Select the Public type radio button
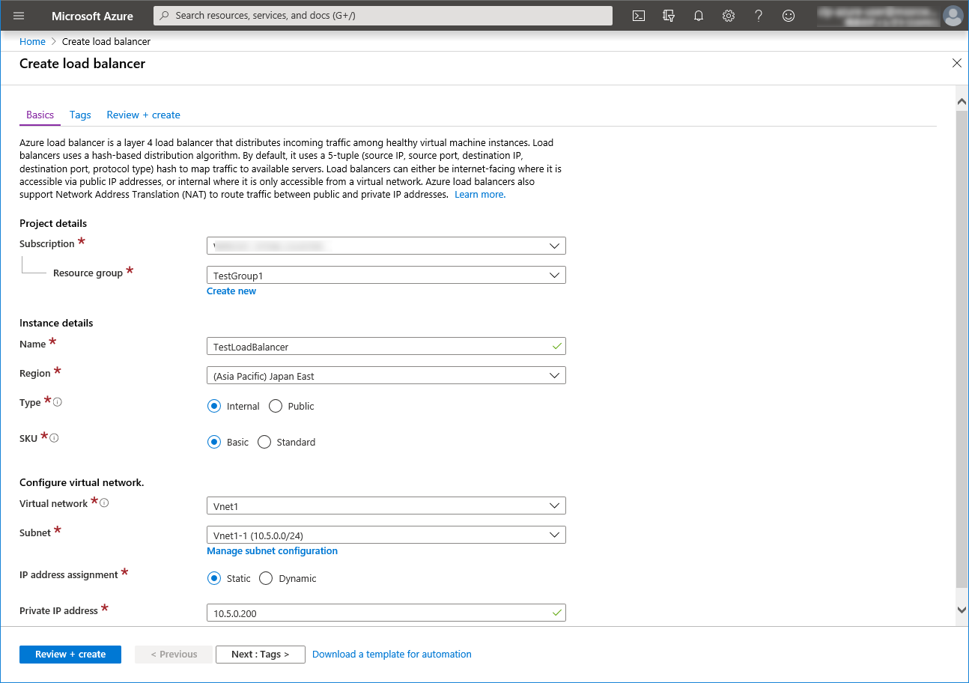Image resolution: width=969 pixels, height=683 pixels. tap(276, 406)
